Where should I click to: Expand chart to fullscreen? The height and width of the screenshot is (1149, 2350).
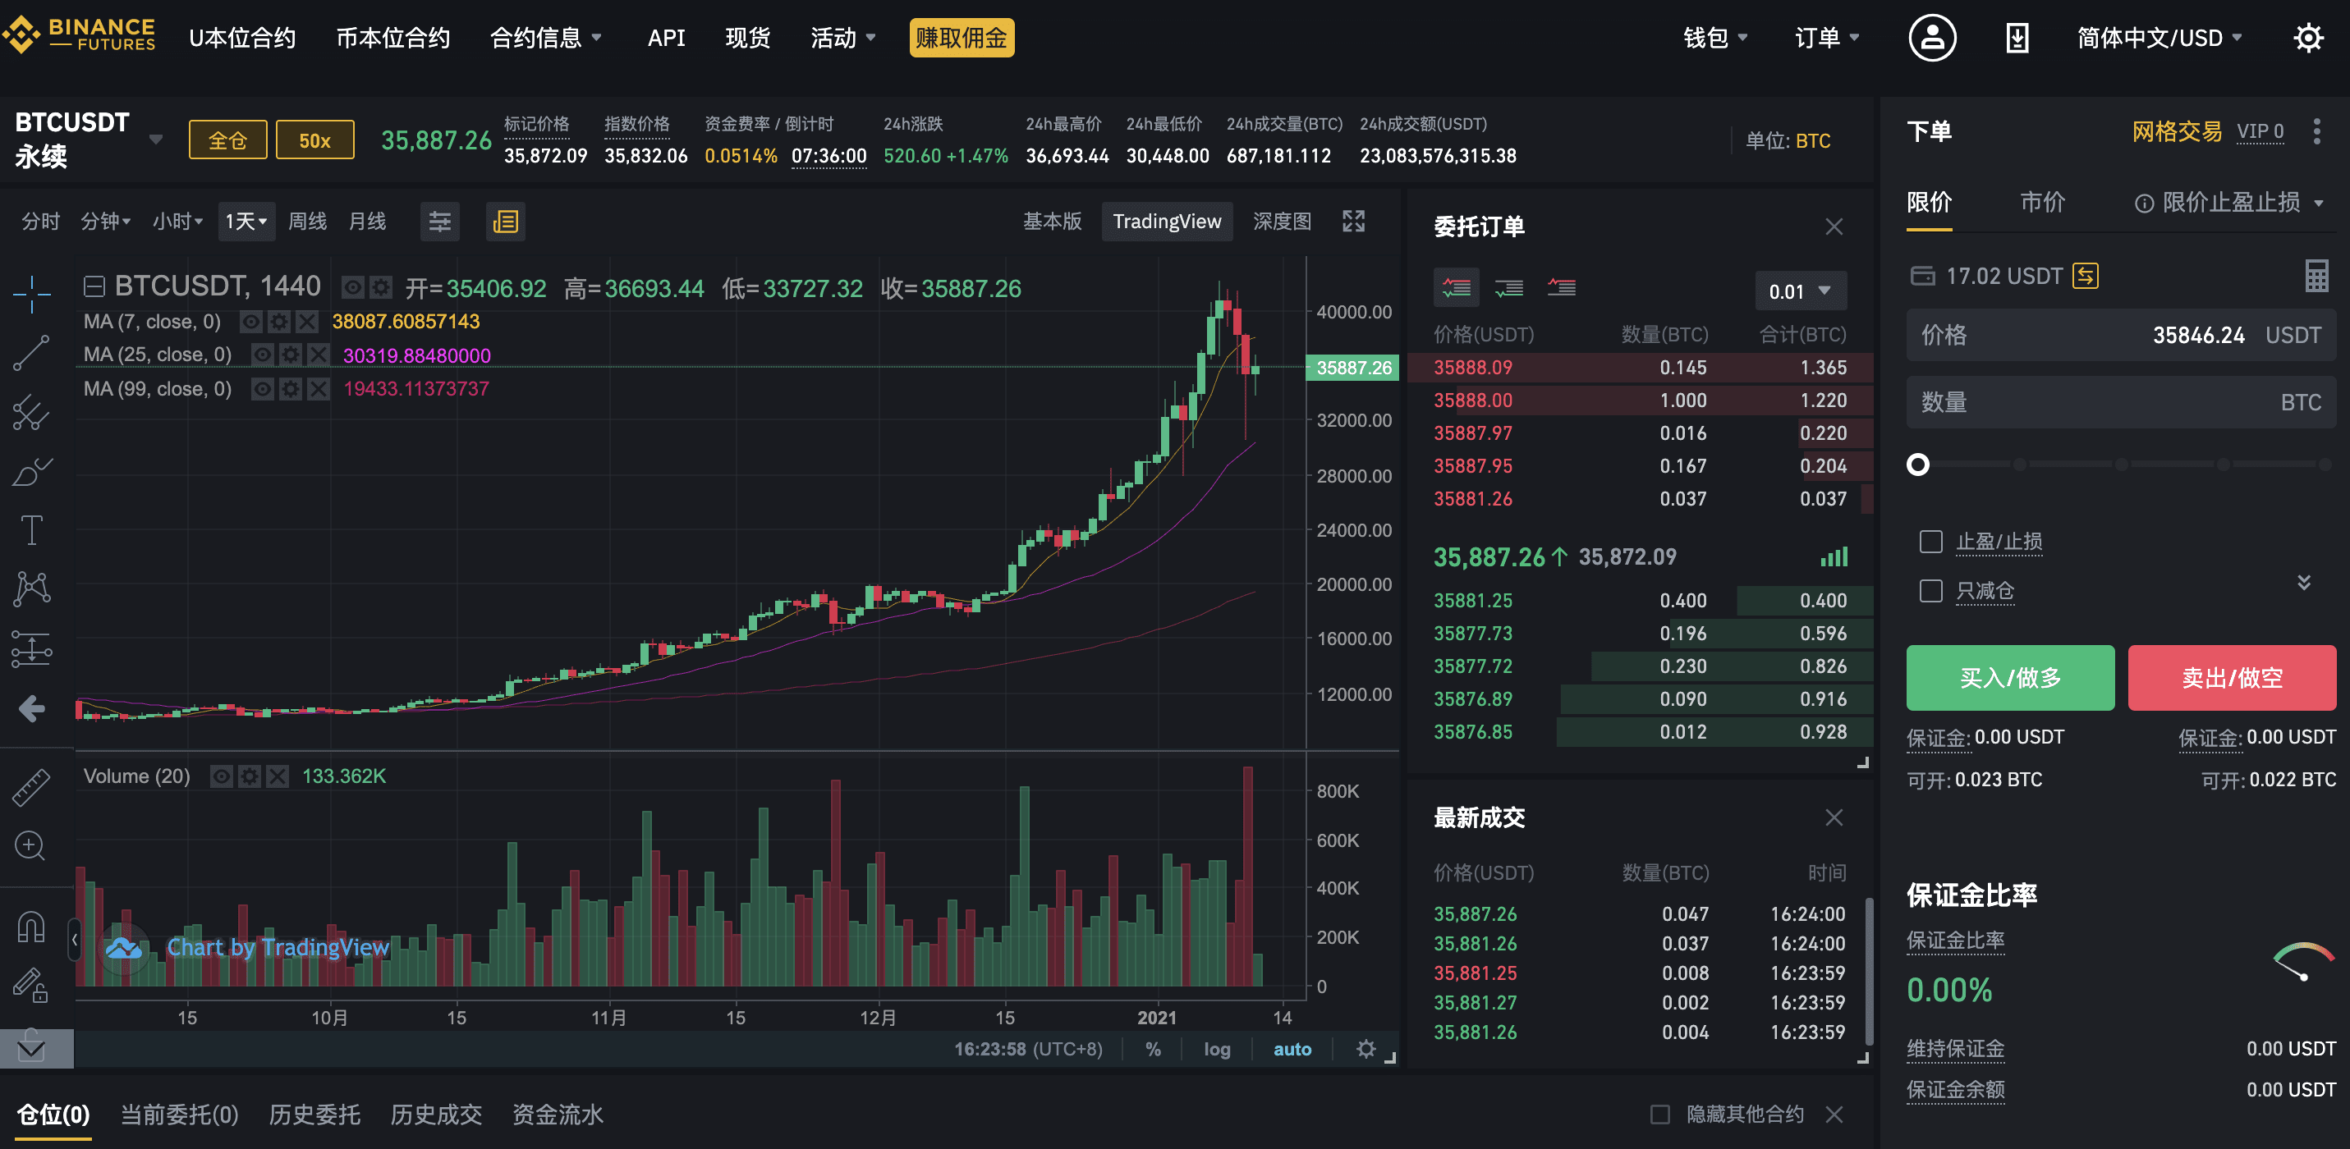pyautogui.click(x=1354, y=221)
